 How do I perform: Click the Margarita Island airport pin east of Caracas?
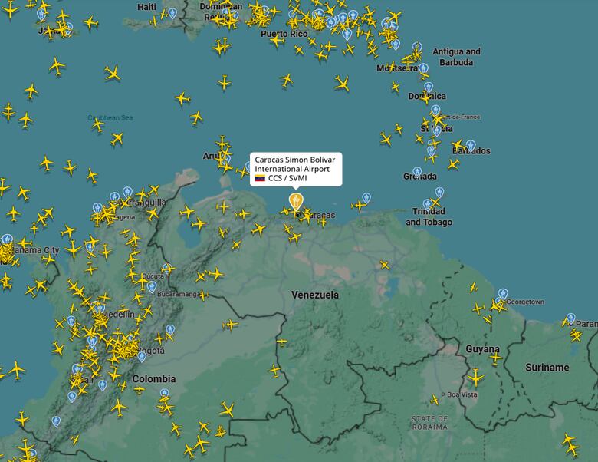point(366,198)
